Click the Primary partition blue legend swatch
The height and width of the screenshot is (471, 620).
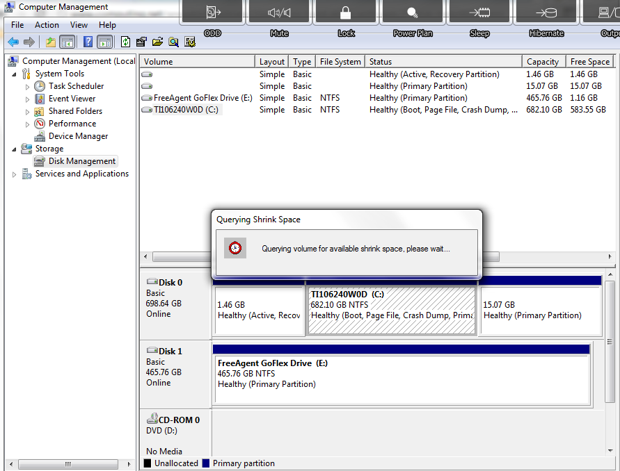click(x=205, y=463)
